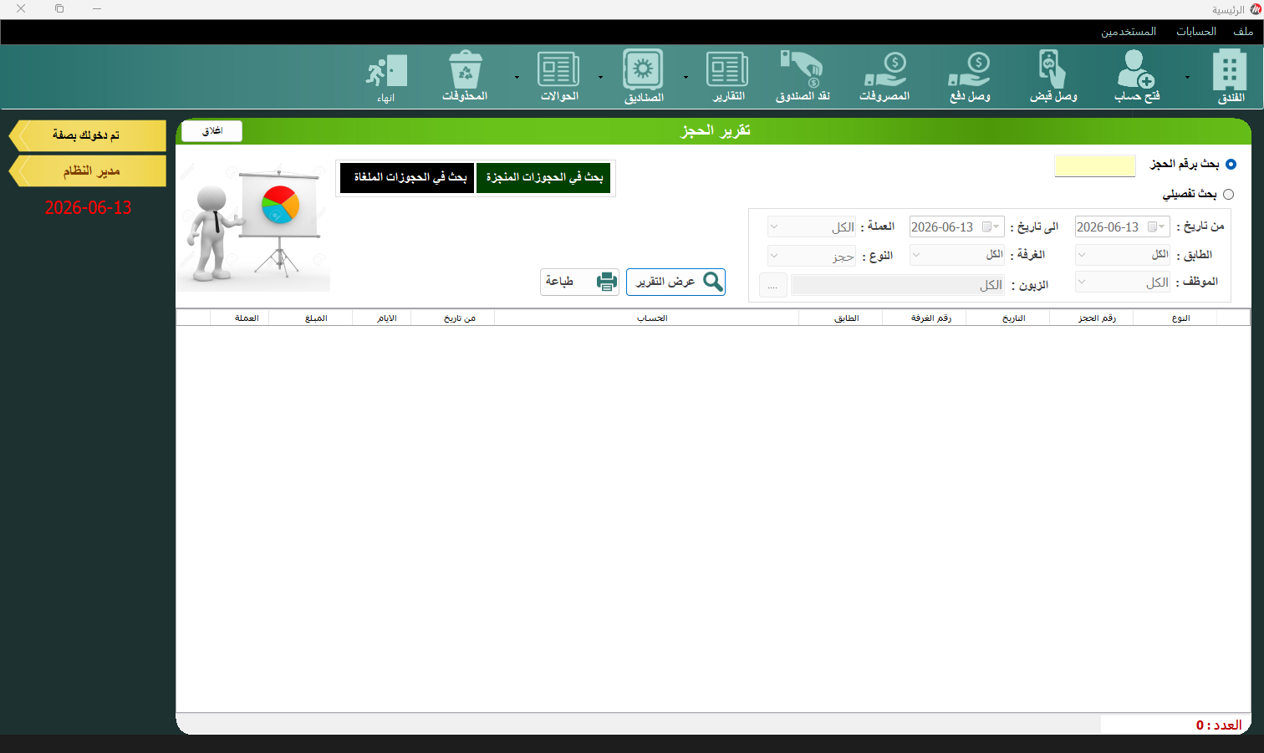The width and height of the screenshot is (1264, 753).
Task: Open the ملف menu
Action: [x=1243, y=32]
